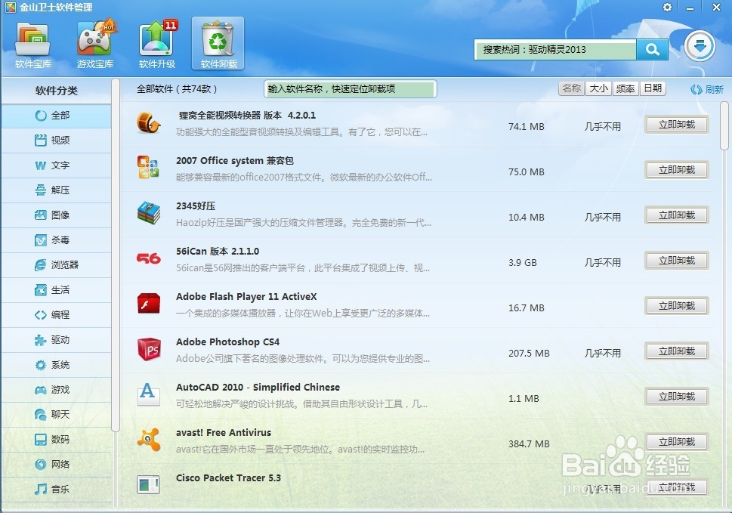
Task: Select the 编程 programming category
Action: [x=56, y=314]
